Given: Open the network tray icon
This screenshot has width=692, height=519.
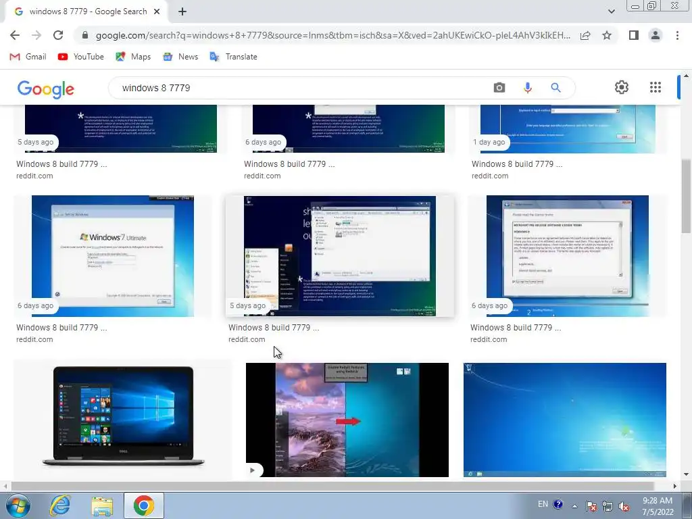Looking at the screenshot, I should [x=608, y=506].
